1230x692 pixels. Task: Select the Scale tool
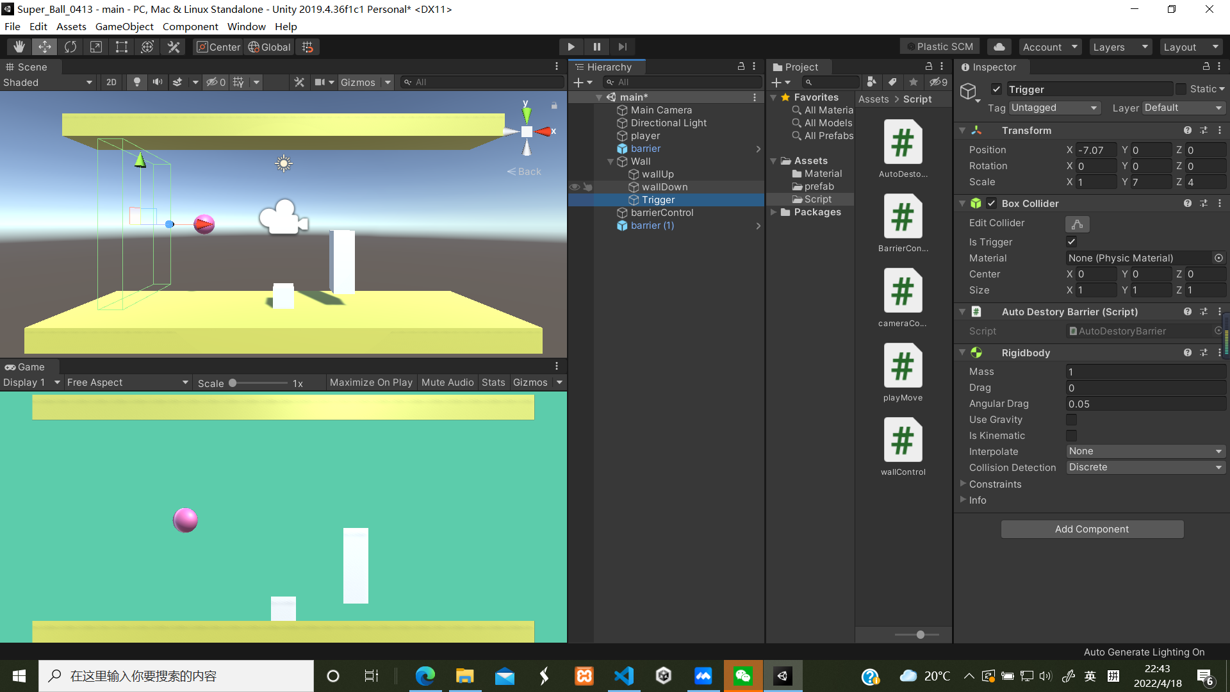tap(96, 47)
